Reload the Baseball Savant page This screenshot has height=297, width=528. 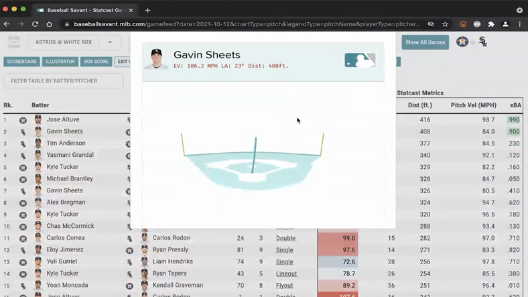pos(35,24)
